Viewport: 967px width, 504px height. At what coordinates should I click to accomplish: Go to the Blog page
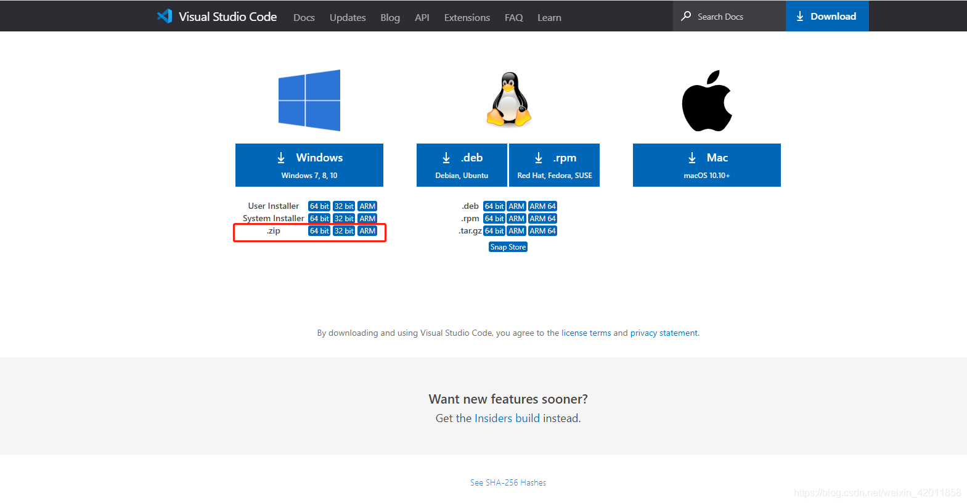click(x=390, y=17)
